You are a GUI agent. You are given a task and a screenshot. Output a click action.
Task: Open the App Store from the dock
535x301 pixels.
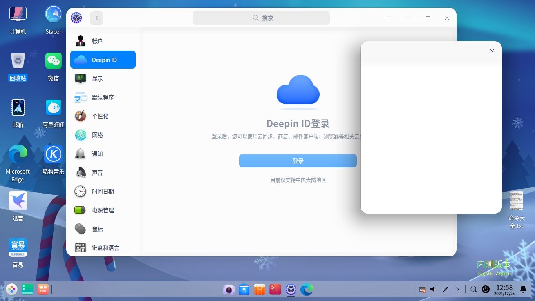[259, 289]
